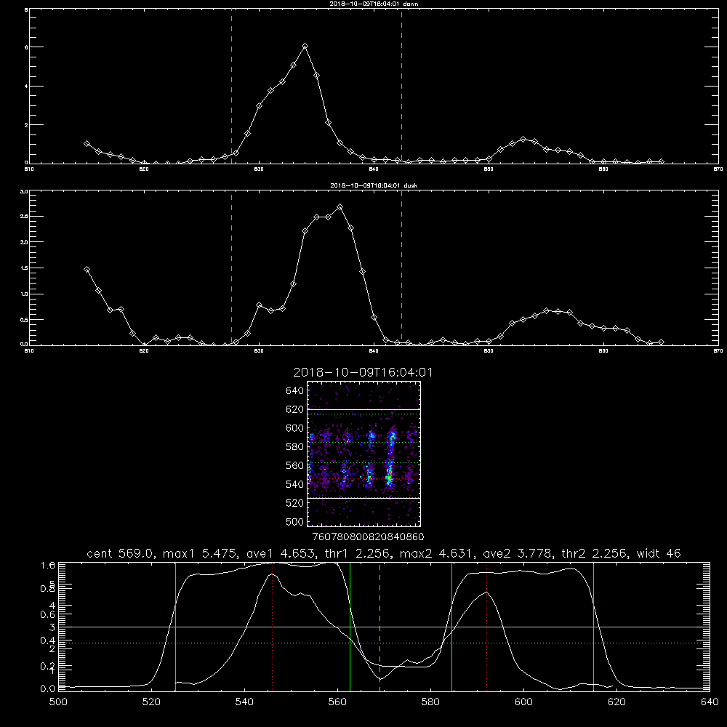Screen dimensions: 727x727
Task: Click the last rightmost diamond in dusk plot
Action: tap(661, 342)
